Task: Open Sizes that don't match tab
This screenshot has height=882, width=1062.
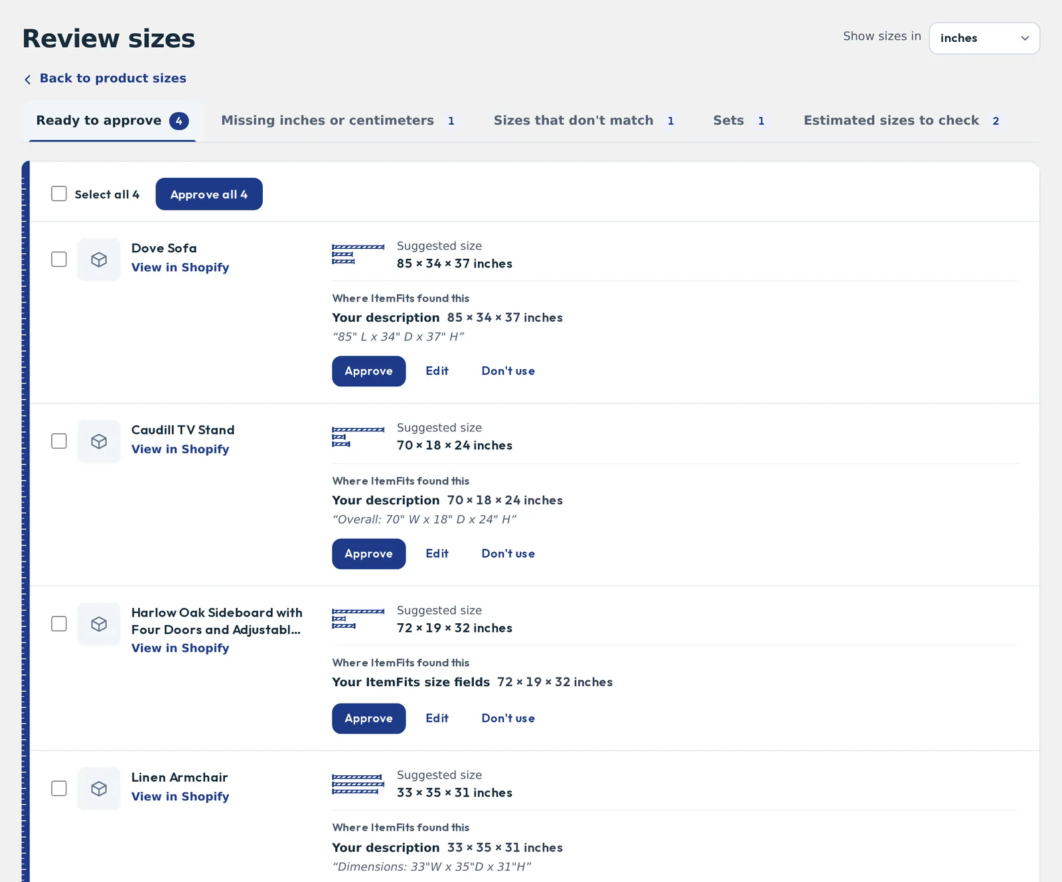Action: tap(584, 121)
